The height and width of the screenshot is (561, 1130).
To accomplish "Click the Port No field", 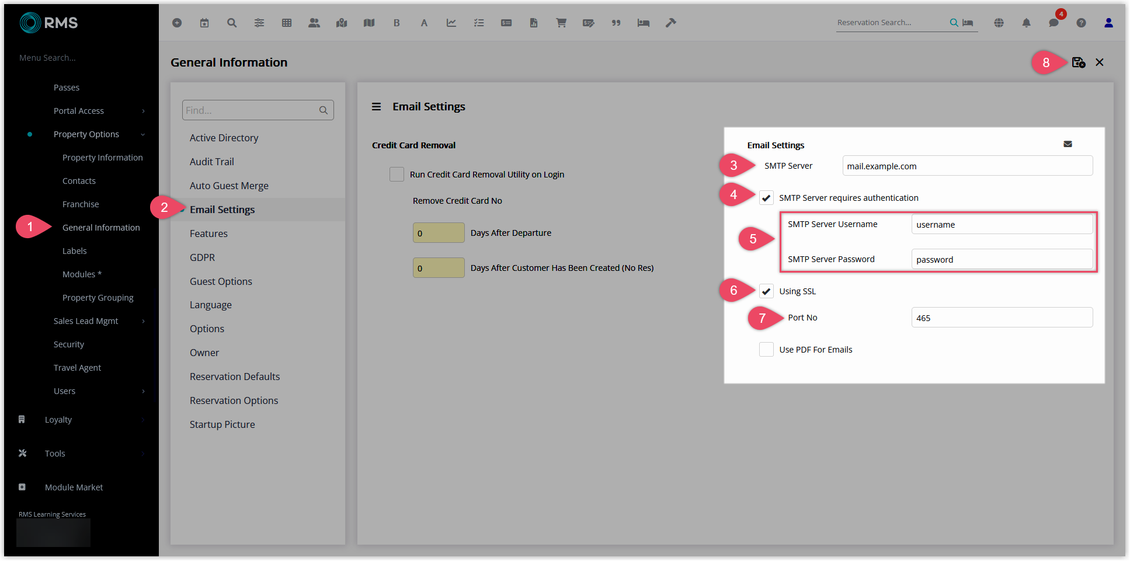I will [1002, 318].
